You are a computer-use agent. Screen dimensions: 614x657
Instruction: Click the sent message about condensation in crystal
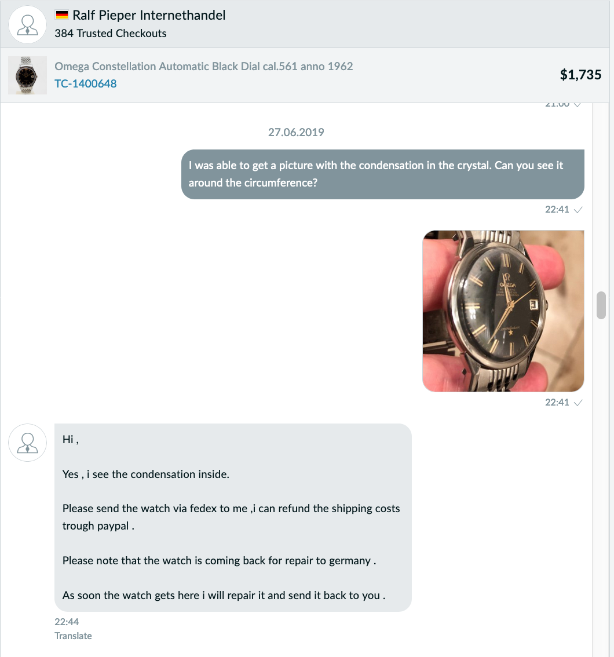tap(383, 174)
